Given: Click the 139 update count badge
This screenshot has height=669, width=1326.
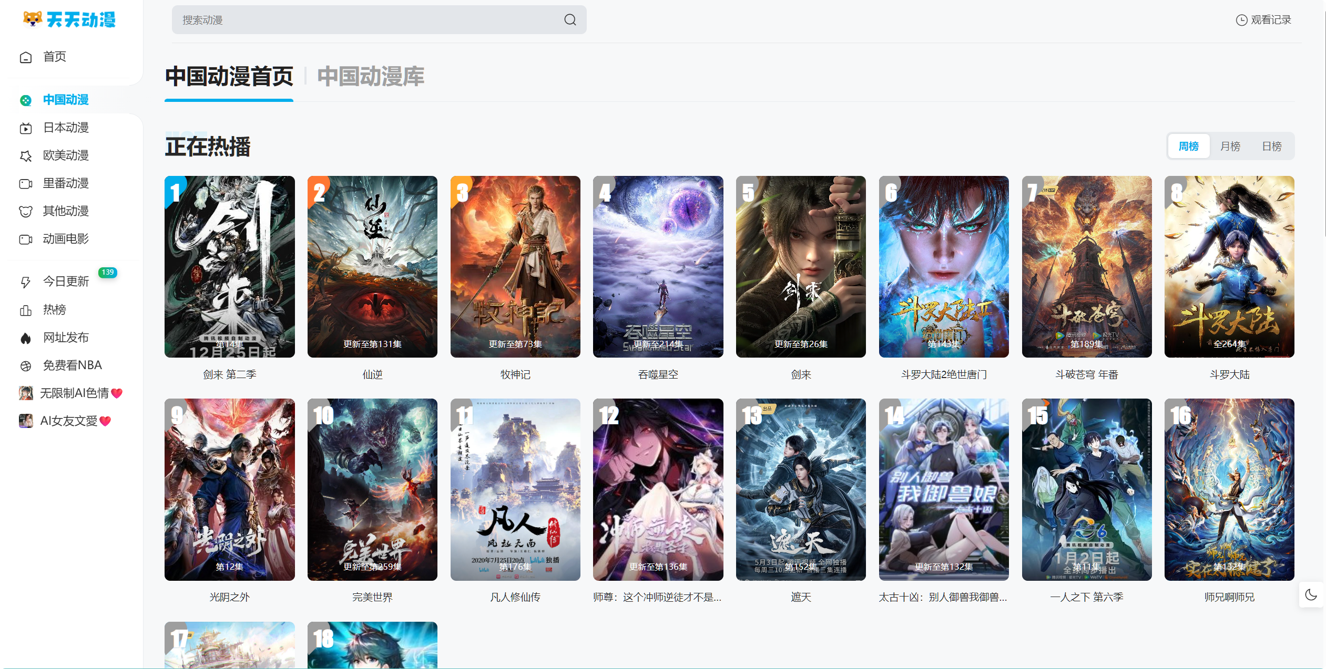Looking at the screenshot, I should [x=108, y=273].
